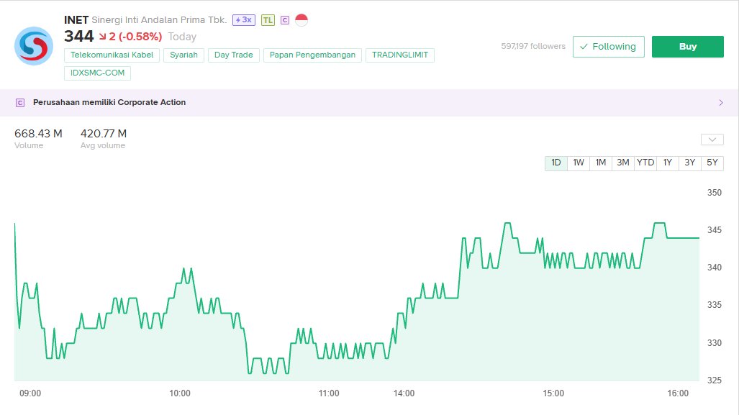Click the Telekomunikasi Kabel tag

(112, 55)
